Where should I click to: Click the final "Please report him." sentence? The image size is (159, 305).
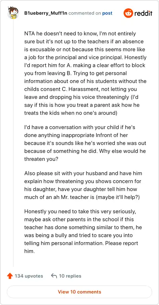click(x=81, y=247)
